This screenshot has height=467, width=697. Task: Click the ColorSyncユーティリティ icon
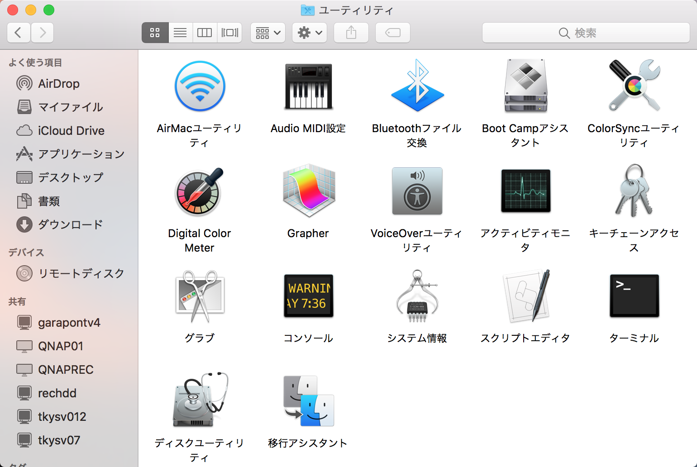tap(634, 86)
